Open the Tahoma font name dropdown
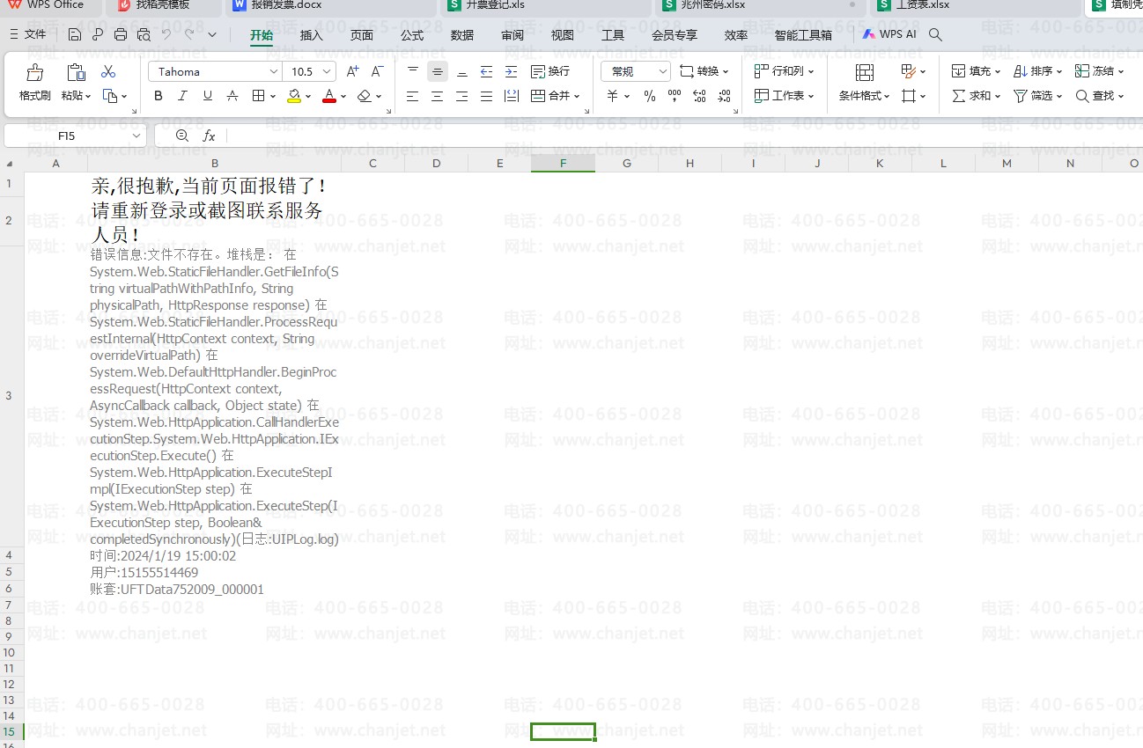1143x748 pixels. point(273,71)
